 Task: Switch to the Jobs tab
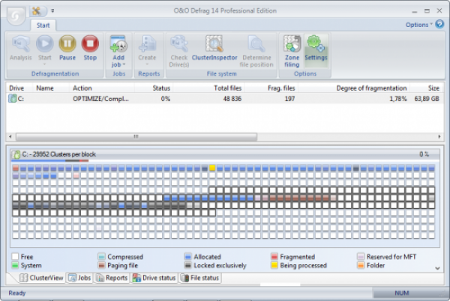[79, 278]
